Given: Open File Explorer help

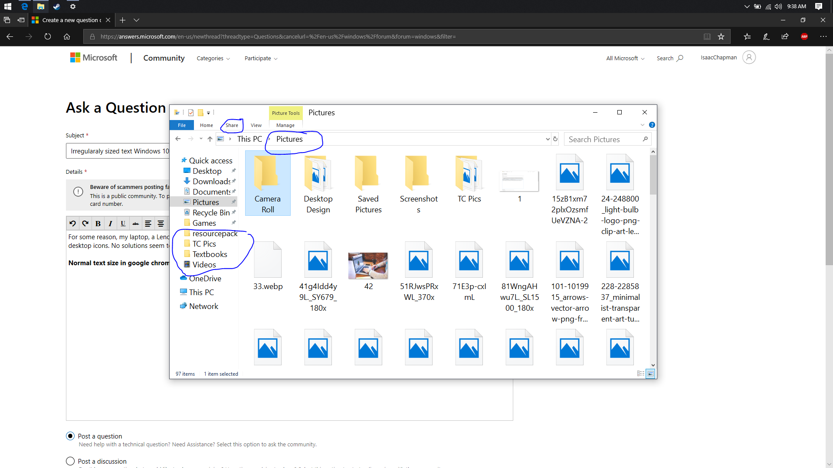Looking at the screenshot, I should point(652,125).
